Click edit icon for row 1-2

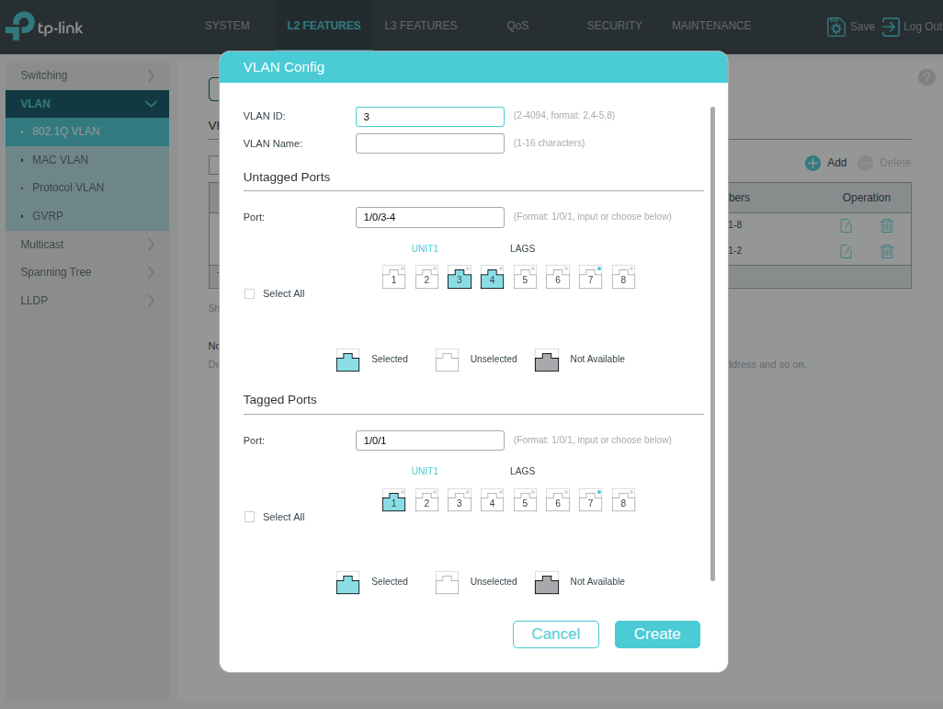point(846,251)
